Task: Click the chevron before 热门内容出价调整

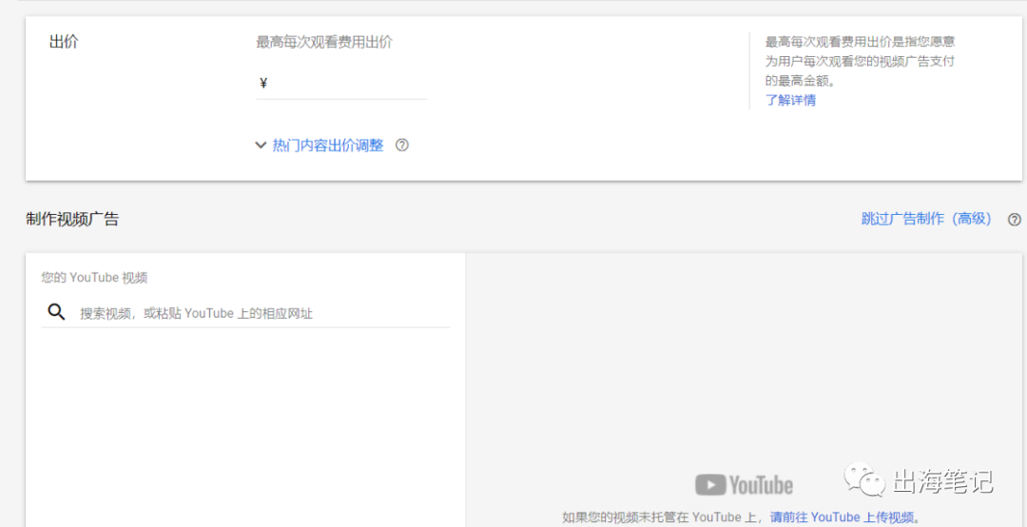Action: pos(261,146)
